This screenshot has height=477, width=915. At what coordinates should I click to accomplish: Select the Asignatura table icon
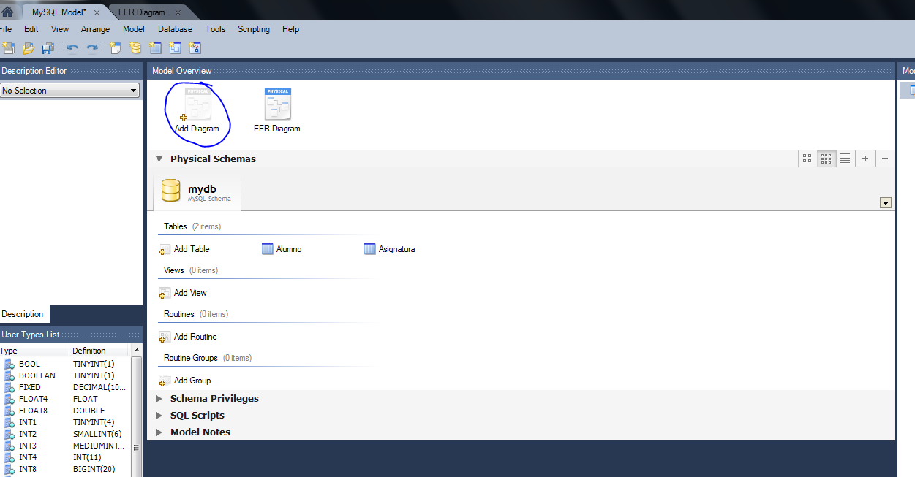(x=369, y=248)
